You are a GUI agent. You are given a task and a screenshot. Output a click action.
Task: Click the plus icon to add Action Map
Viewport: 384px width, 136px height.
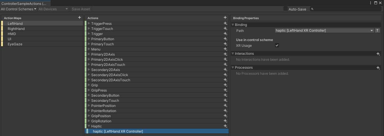pyautogui.click(x=80, y=18)
